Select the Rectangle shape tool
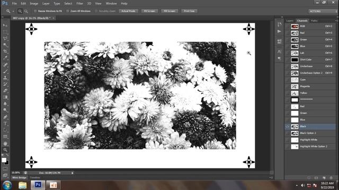 click(5, 137)
